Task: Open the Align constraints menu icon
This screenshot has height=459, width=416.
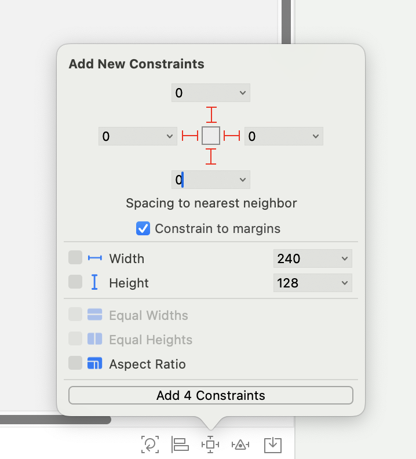Action: (x=180, y=445)
